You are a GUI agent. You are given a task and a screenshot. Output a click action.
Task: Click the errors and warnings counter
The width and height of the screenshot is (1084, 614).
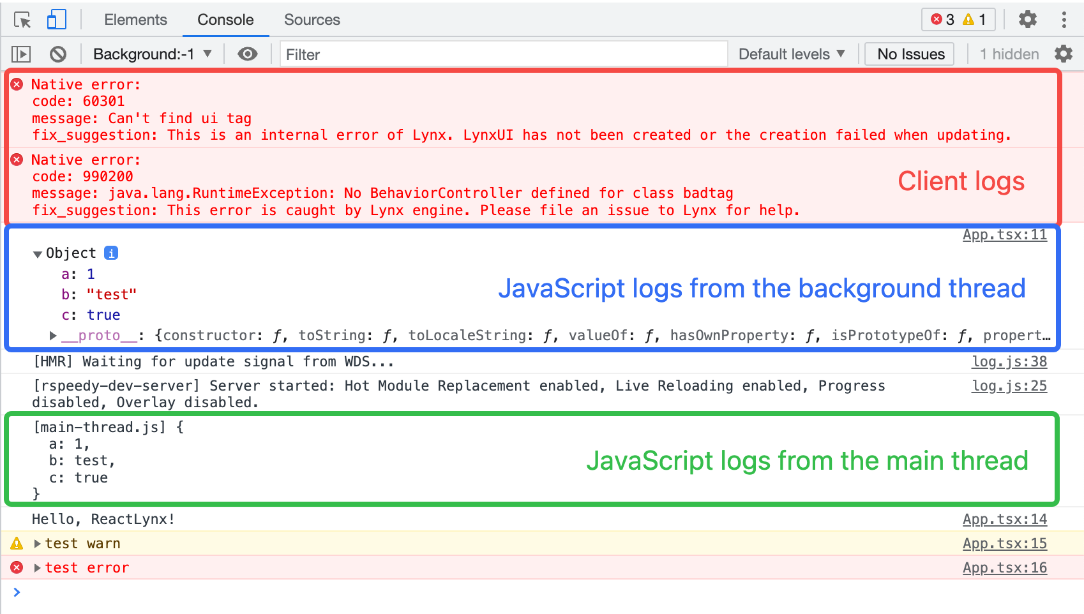tap(959, 20)
